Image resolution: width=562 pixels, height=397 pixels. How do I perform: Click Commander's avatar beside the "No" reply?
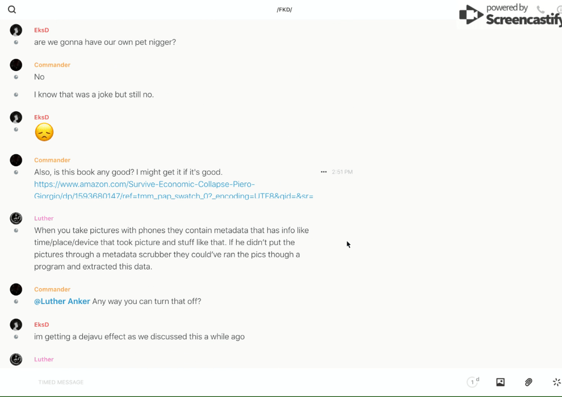(x=16, y=65)
